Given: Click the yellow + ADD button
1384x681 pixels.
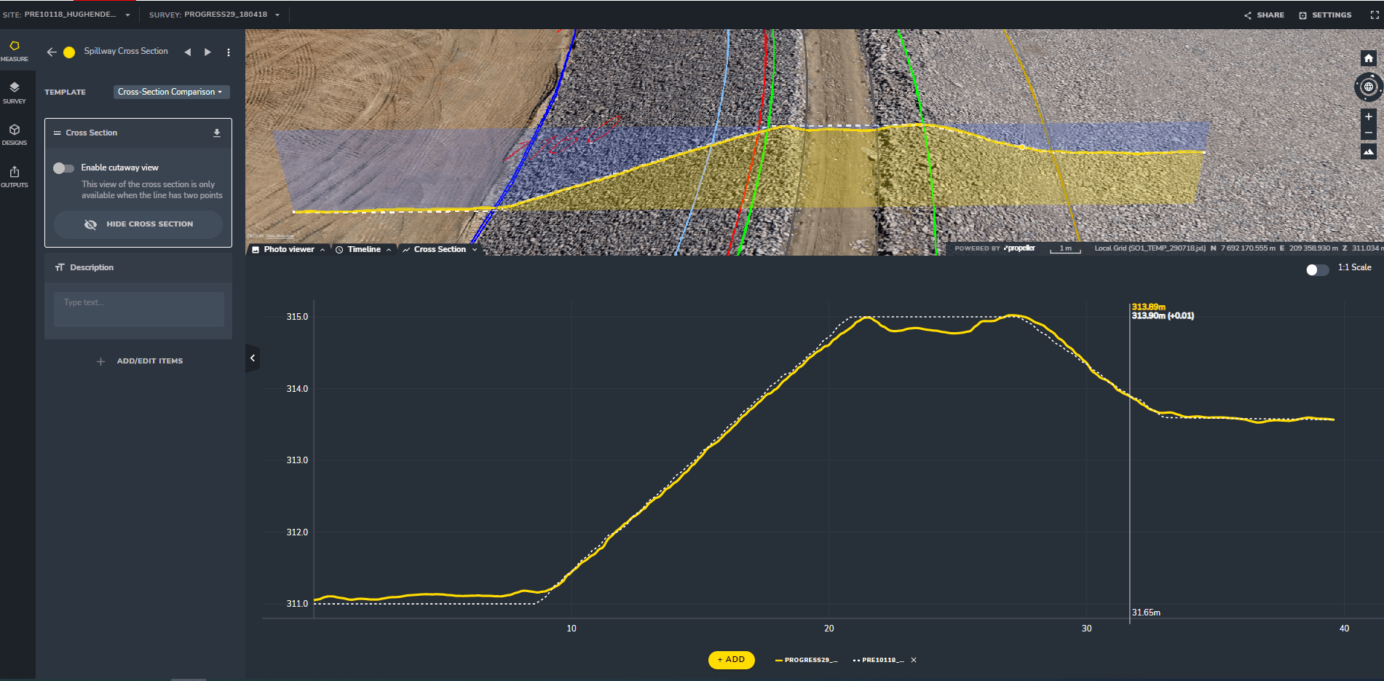Looking at the screenshot, I should 731,660.
